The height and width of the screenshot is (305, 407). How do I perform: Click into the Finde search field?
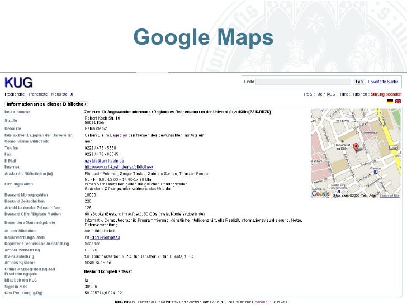pyautogui.click(x=303, y=82)
